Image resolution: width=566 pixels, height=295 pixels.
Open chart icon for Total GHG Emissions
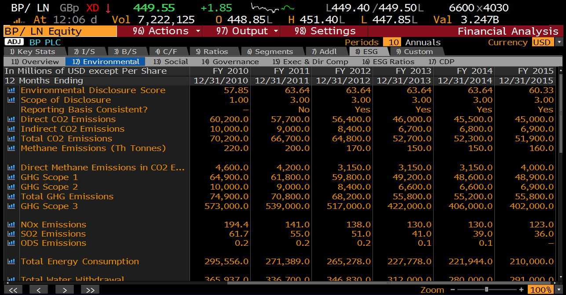pos(11,197)
